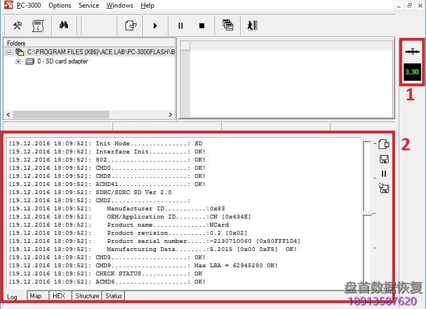The height and width of the screenshot is (309, 426).
Task: Open the Service menu
Action: tap(89, 5)
